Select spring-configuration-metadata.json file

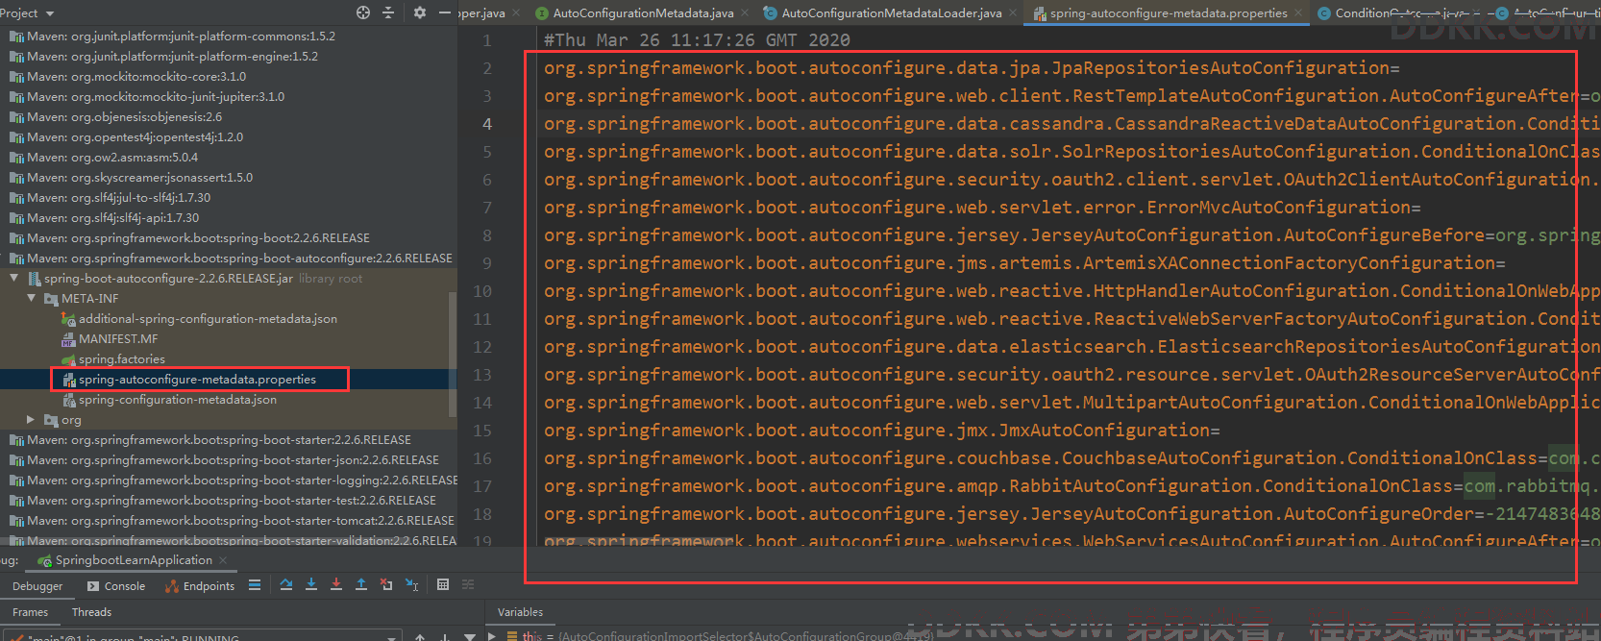pyautogui.click(x=178, y=400)
